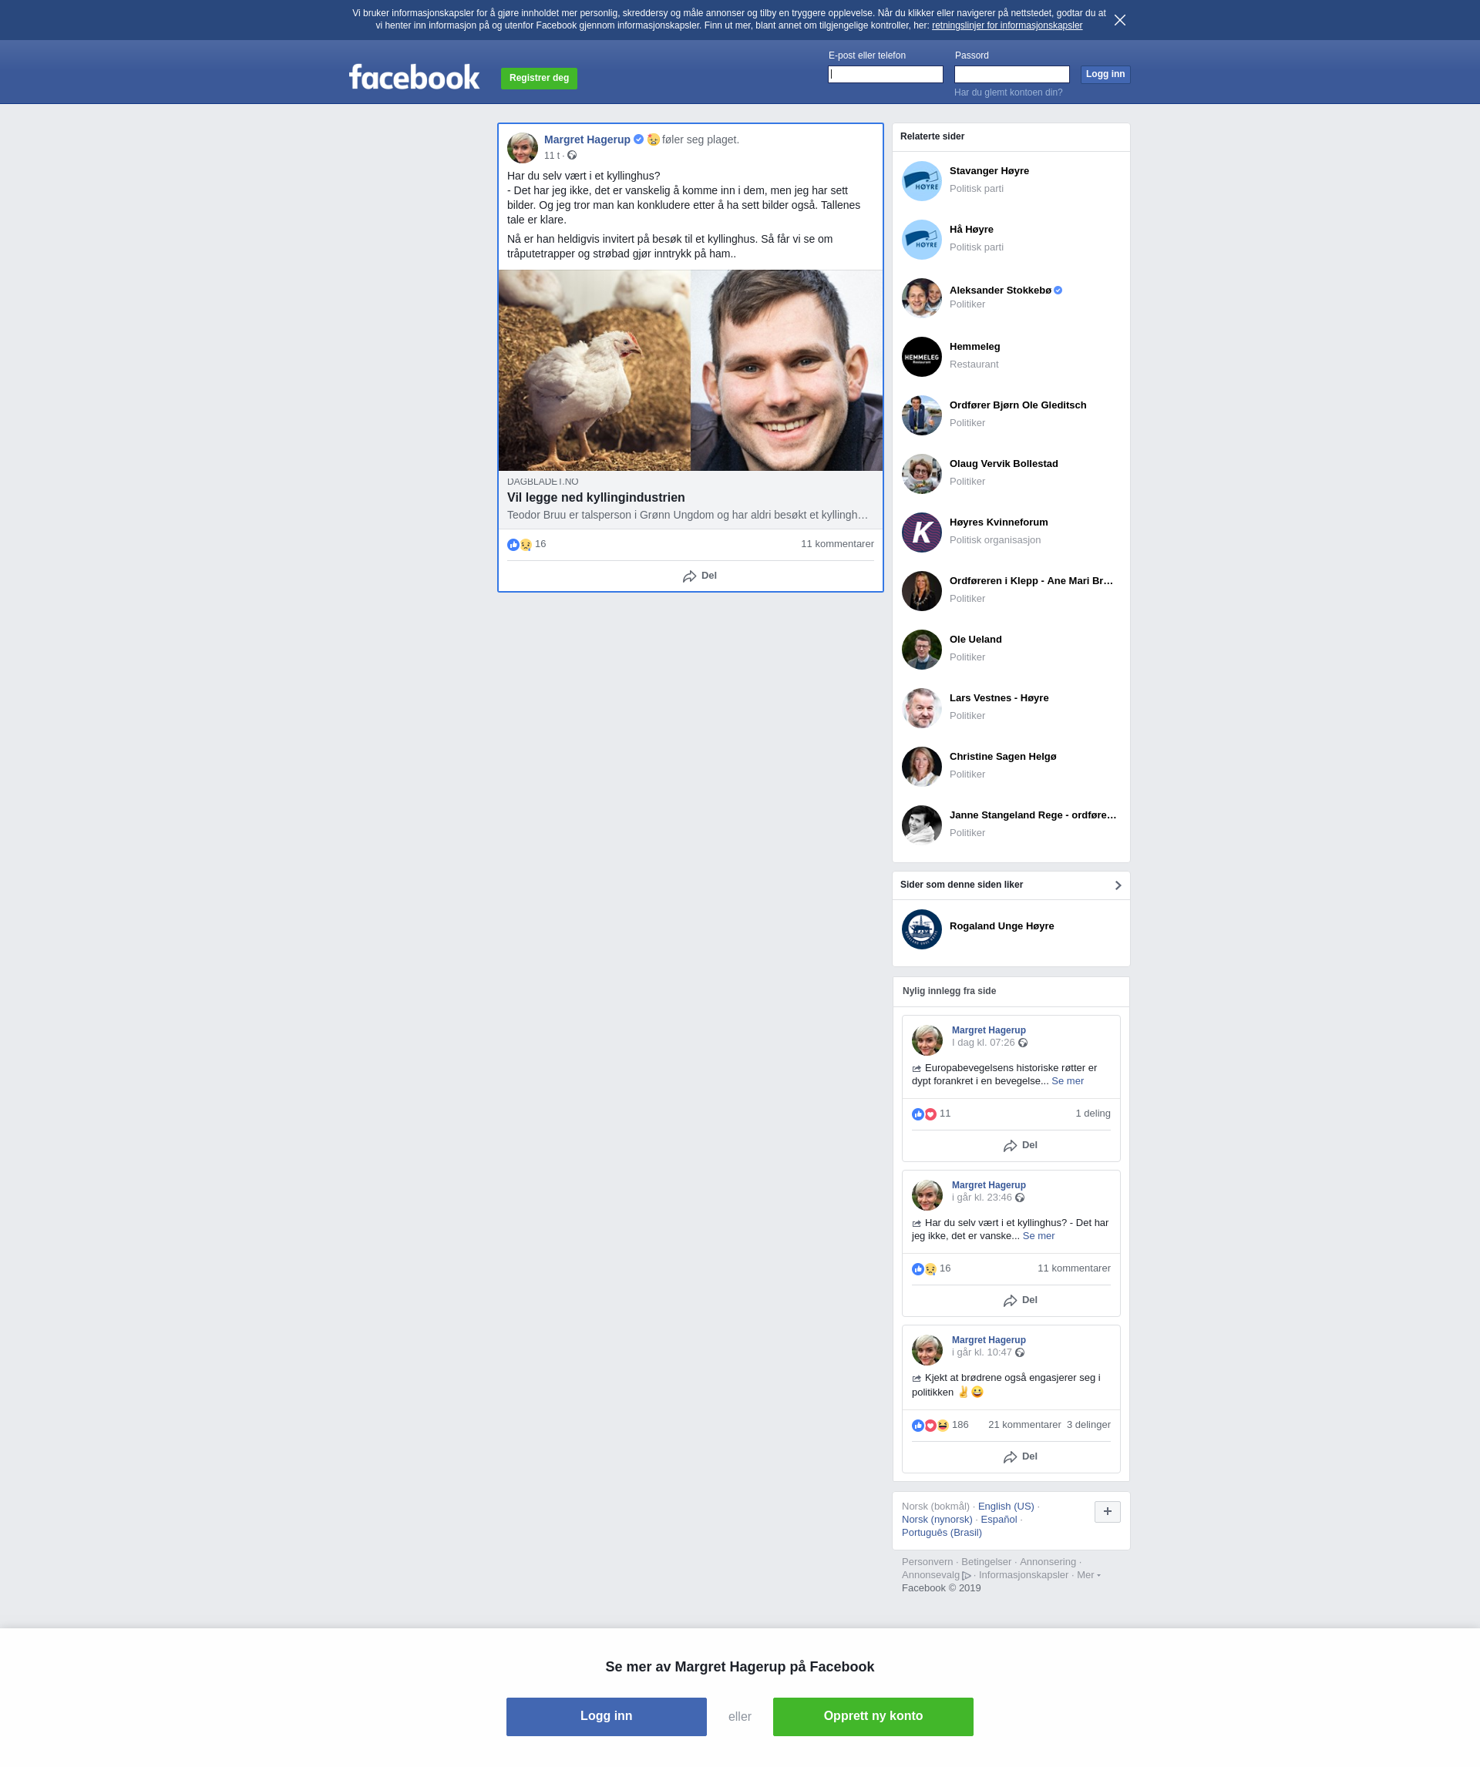Close the cookie notice banner

tap(1120, 20)
